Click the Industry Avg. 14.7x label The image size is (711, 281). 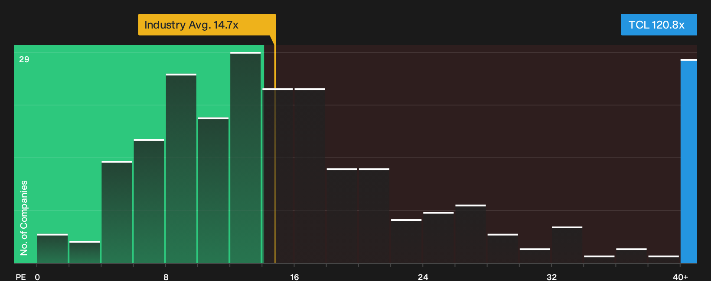coord(207,25)
